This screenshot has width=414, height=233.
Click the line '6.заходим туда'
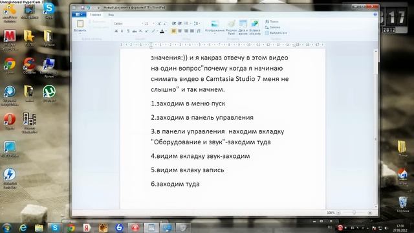175,184
